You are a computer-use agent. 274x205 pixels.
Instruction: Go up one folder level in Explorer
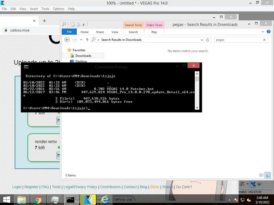click(87, 40)
